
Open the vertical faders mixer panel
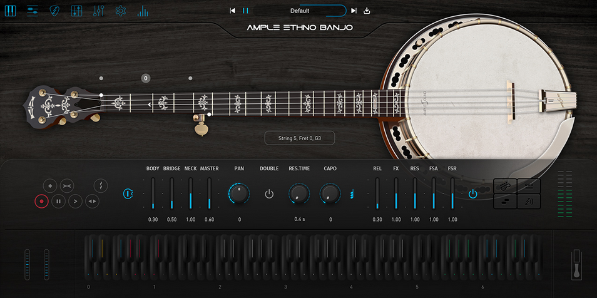point(99,11)
